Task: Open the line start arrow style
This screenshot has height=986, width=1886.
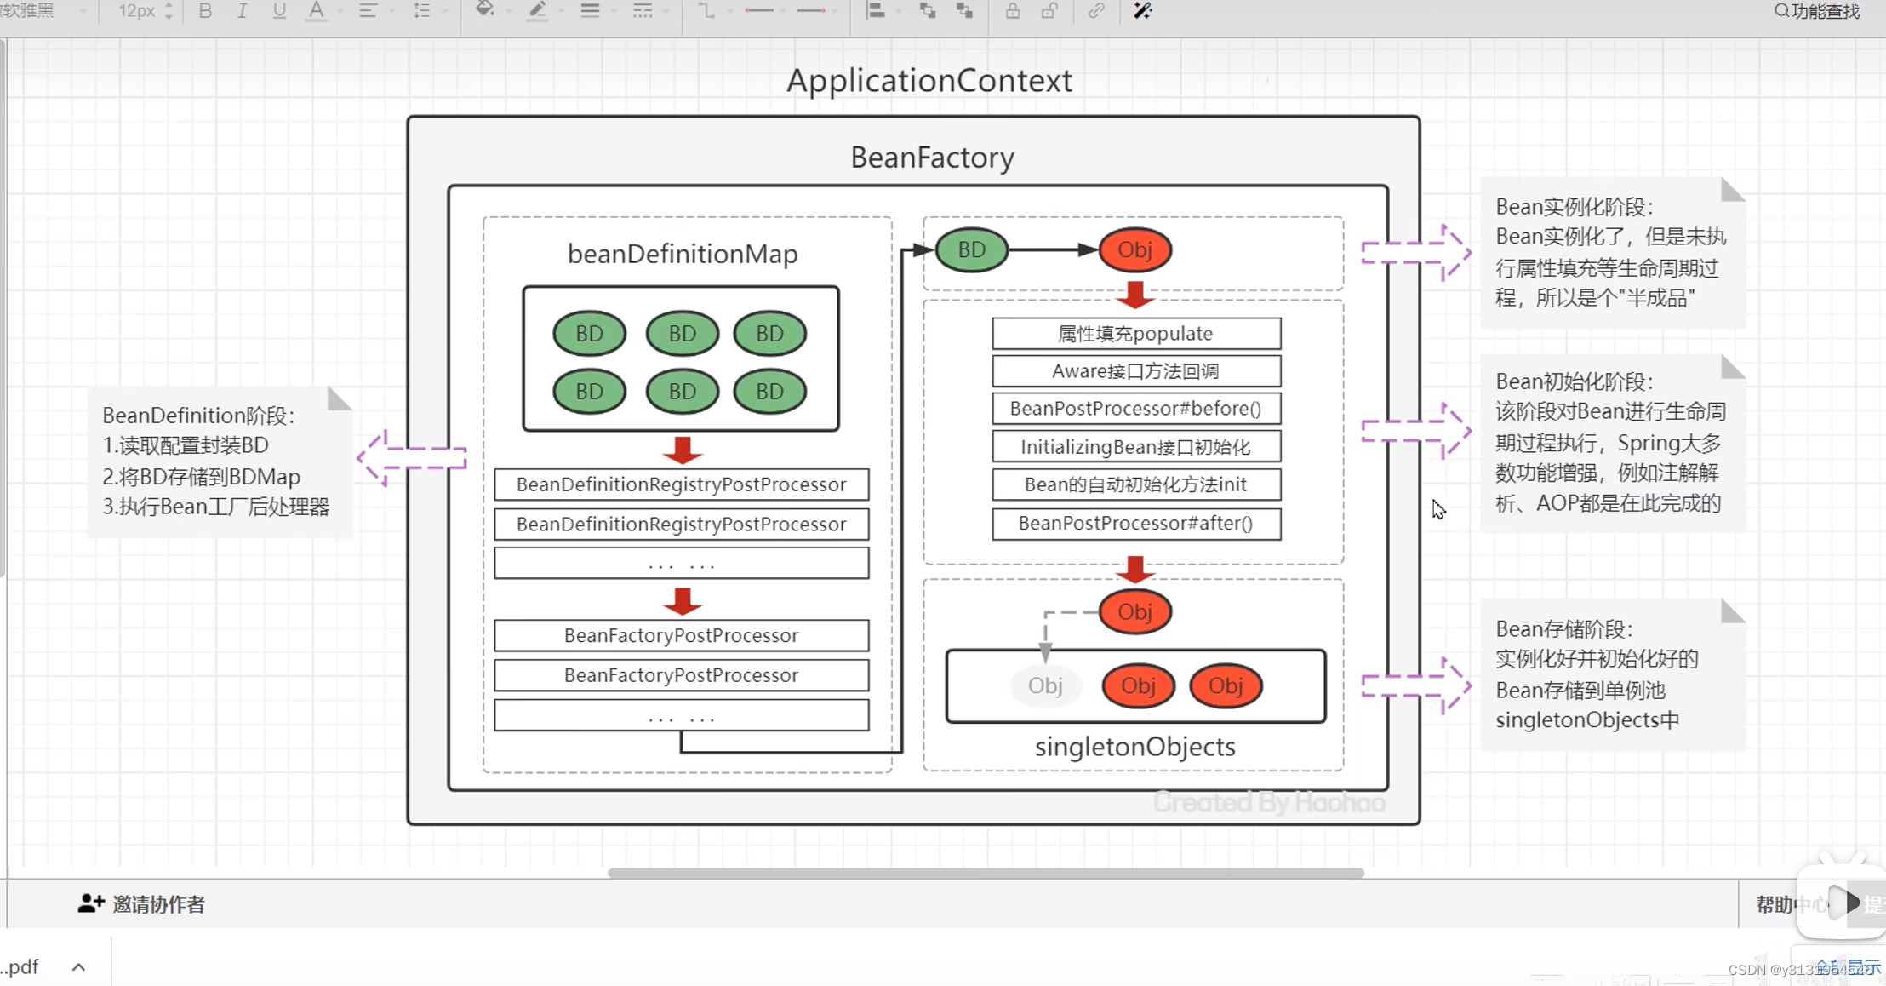Action: (759, 11)
